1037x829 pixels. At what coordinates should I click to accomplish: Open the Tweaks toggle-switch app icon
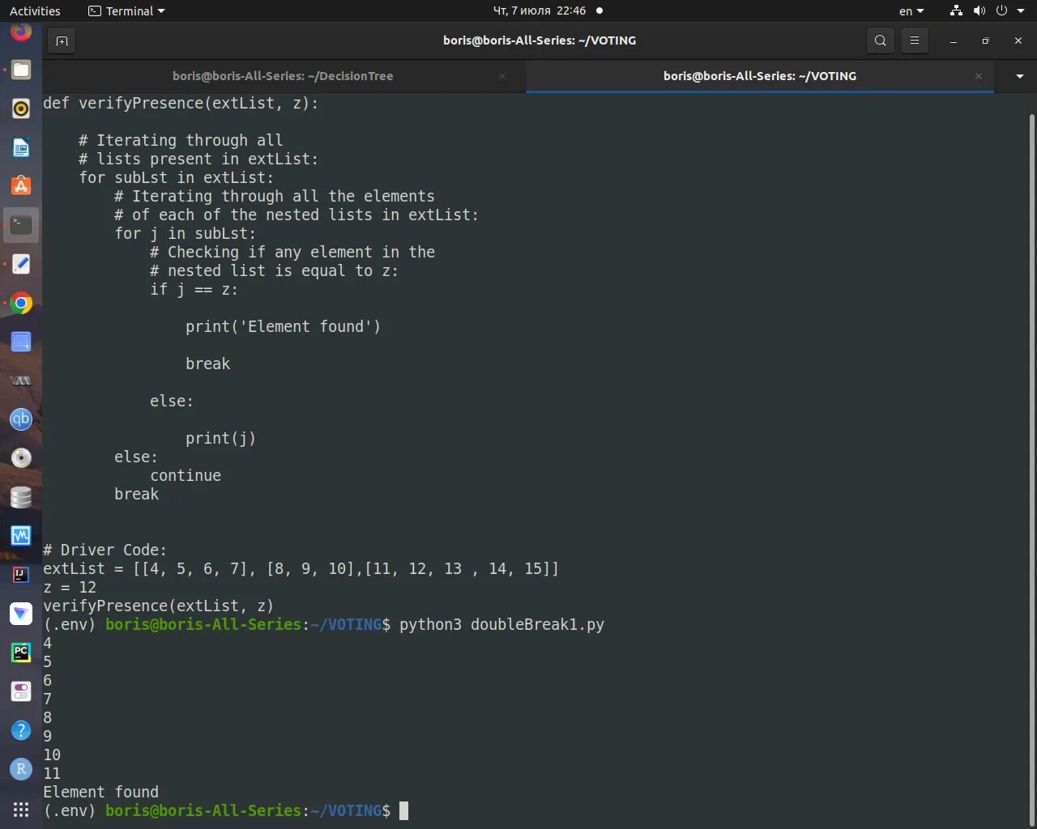click(21, 691)
